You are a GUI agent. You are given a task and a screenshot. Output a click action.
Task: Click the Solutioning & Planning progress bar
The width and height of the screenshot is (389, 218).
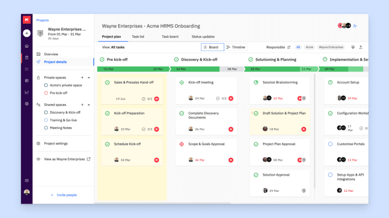(281, 69)
